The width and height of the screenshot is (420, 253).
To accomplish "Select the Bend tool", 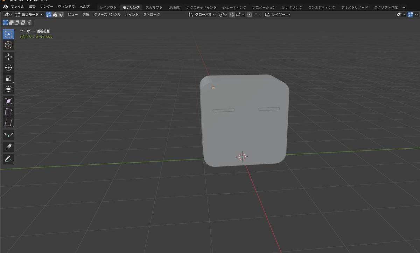I will [8, 112].
